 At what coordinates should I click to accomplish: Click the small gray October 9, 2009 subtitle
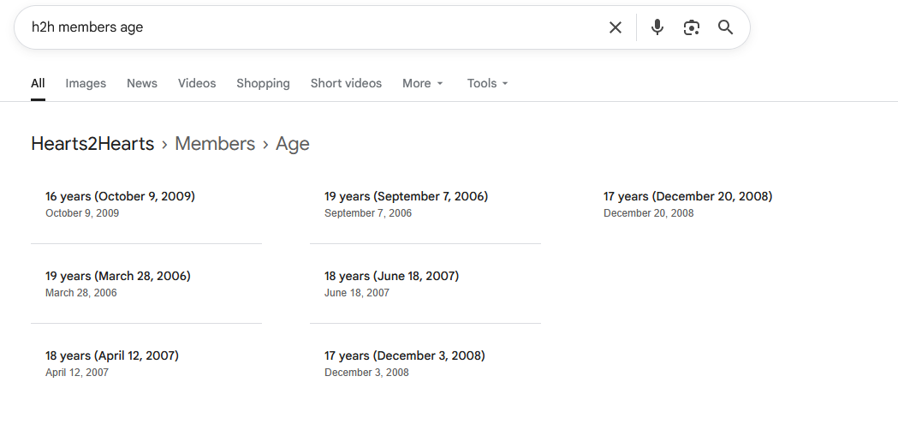point(82,213)
